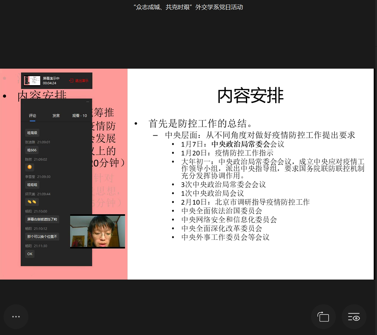Click the 那个可以换个位置不 comment
This screenshot has height=335, width=377.
(42, 236)
